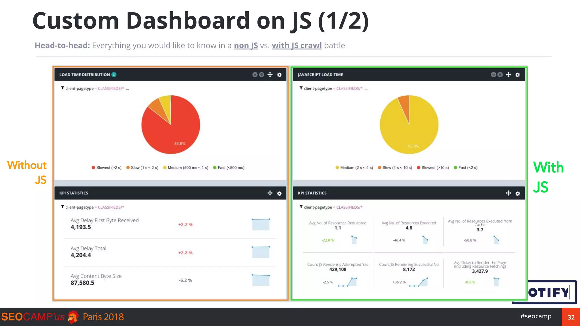Expand the filter ellipsis in JavaScript Load Time
580x326 pixels.
tap(366, 89)
